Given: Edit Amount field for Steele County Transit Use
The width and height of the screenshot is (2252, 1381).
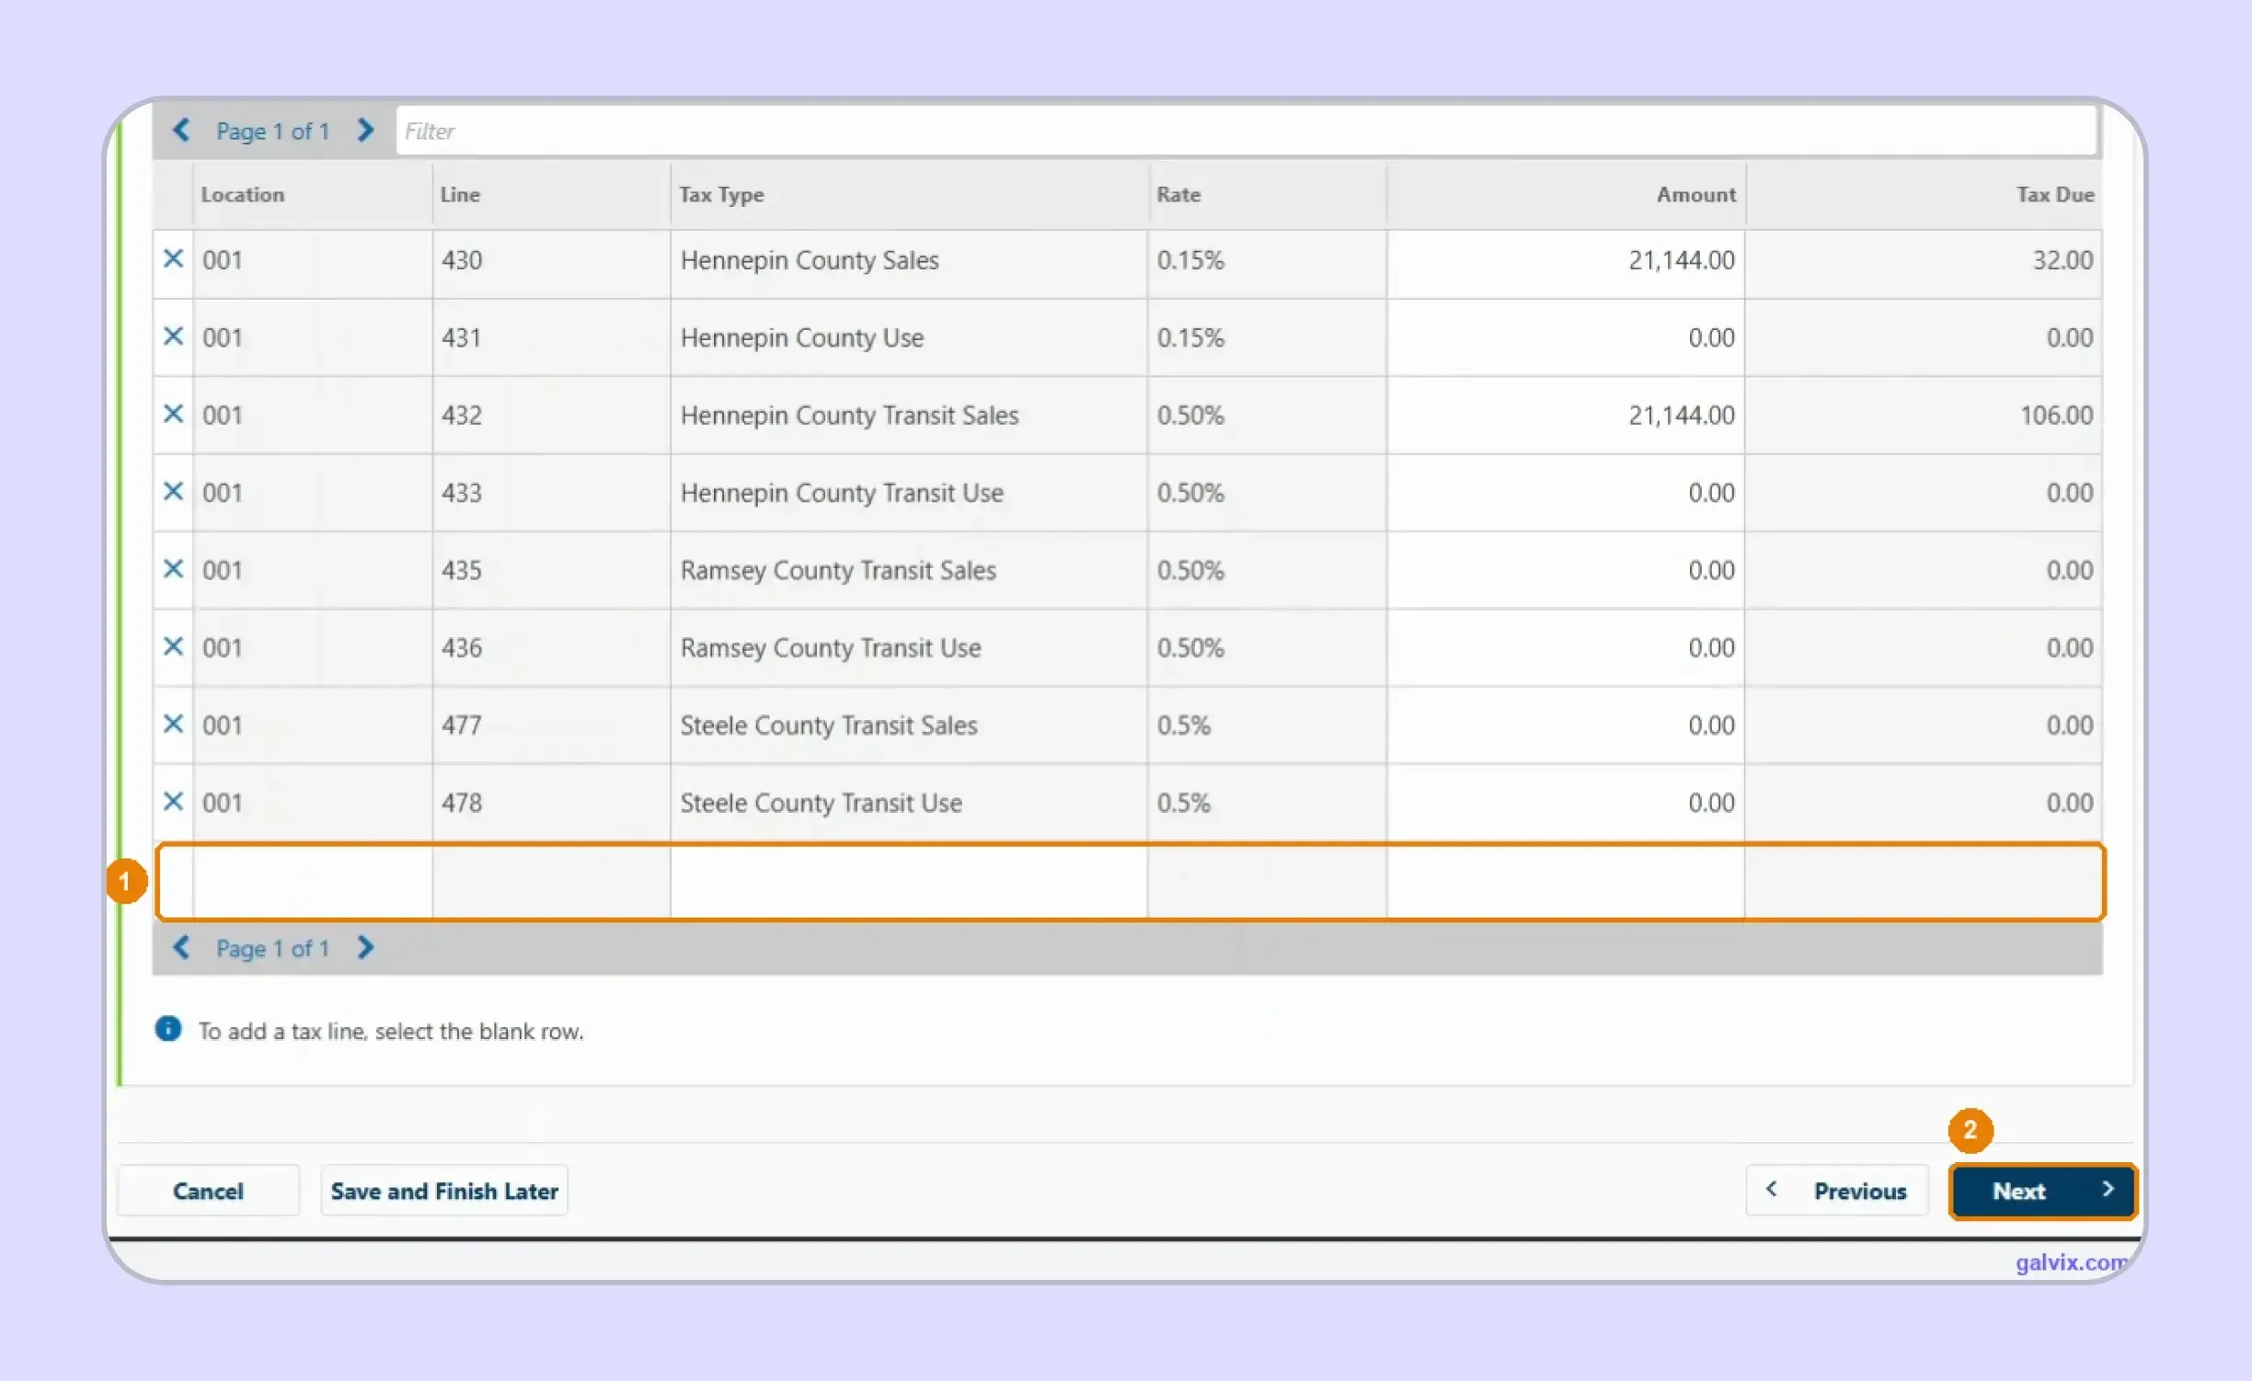Looking at the screenshot, I should [1566, 803].
